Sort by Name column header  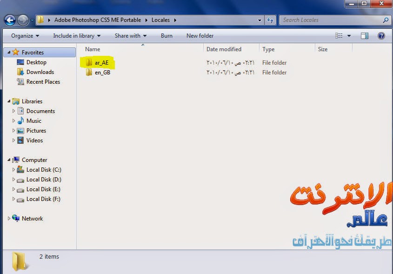(x=93, y=49)
